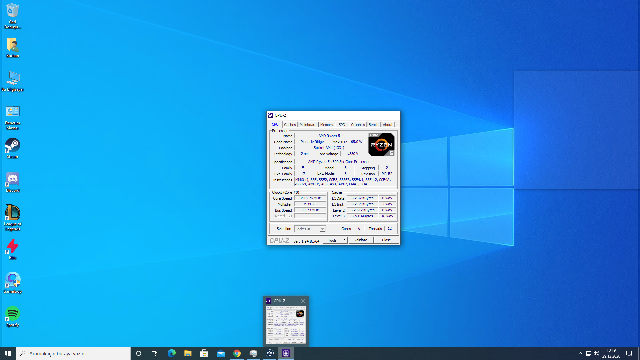
Task: Click the Max TDP value 65.0 W
Action: coord(356,142)
